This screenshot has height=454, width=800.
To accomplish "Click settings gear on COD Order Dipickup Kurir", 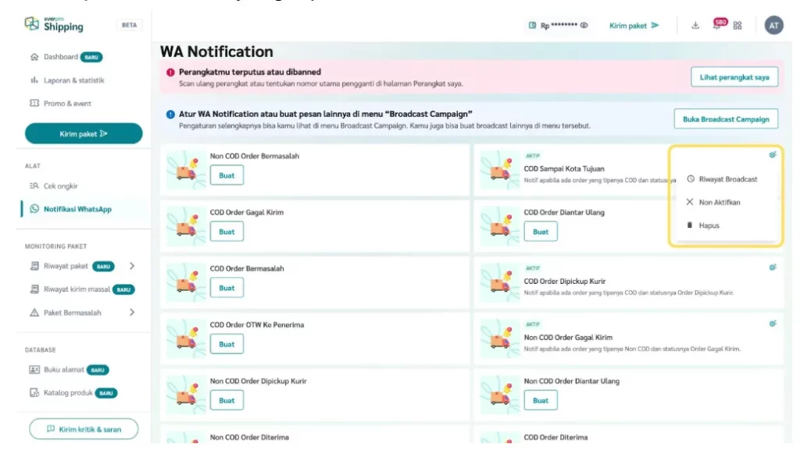I will tap(772, 268).
